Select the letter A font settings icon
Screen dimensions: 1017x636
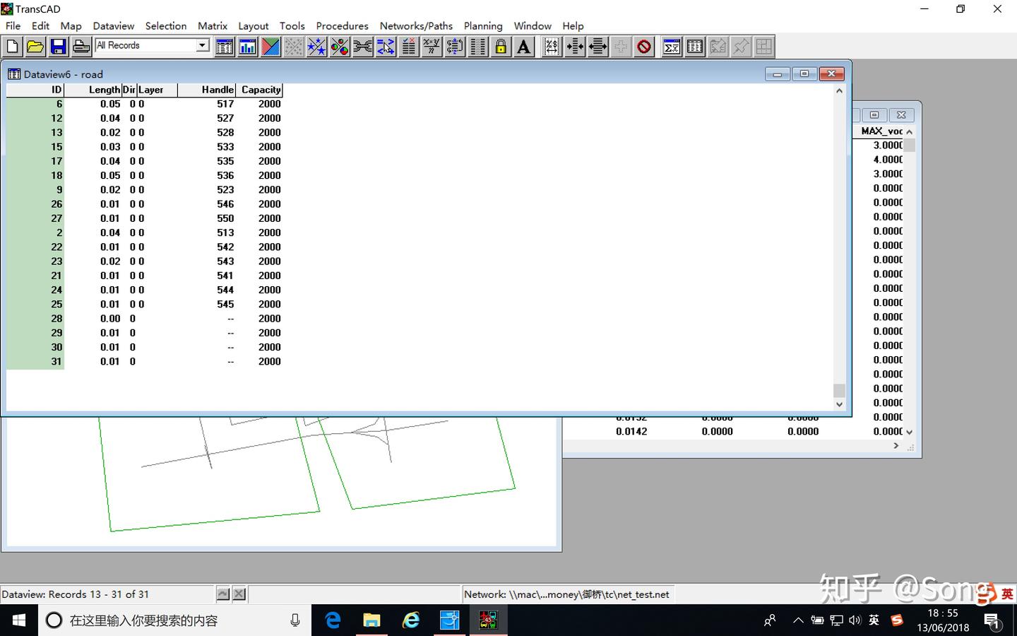[524, 47]
